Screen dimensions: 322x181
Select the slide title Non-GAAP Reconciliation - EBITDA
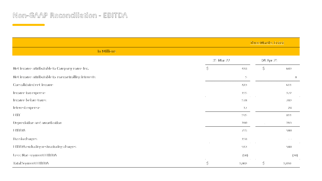tap(70, 15)
